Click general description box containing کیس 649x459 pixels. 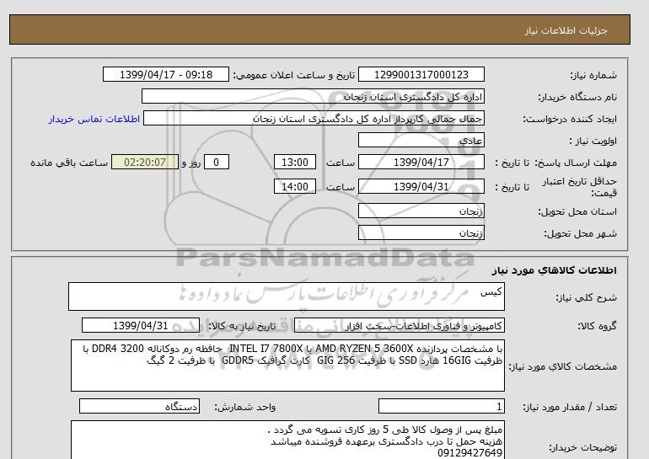click(287, 296)
